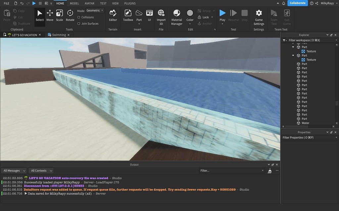Open the Mode: Geometric dropdown

coord(94,10)
